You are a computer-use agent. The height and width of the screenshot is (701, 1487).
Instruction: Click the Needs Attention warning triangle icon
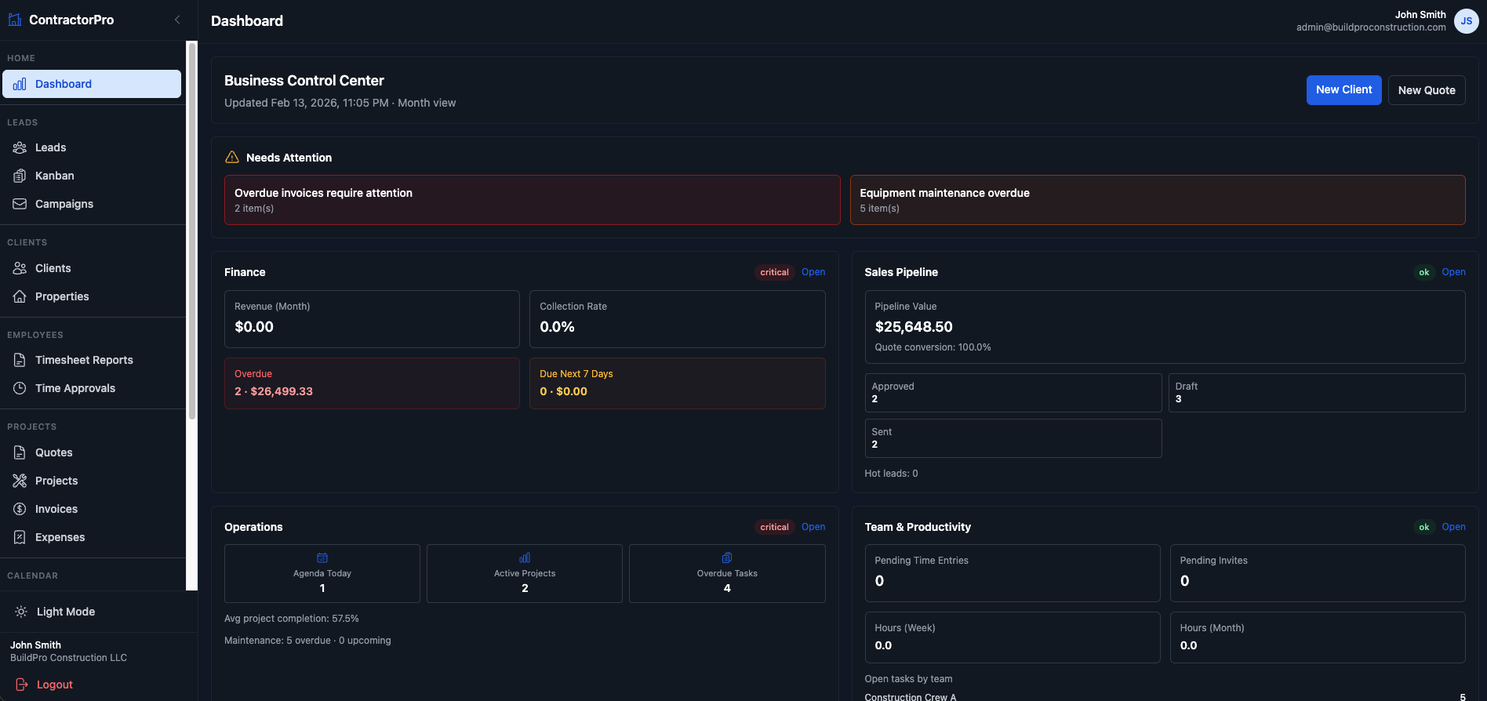point(232,157)
